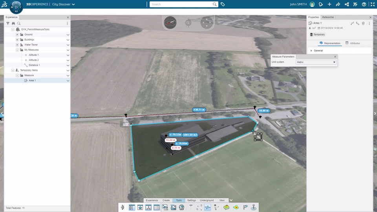Click the heatmap tool icon

coord(236,207)
